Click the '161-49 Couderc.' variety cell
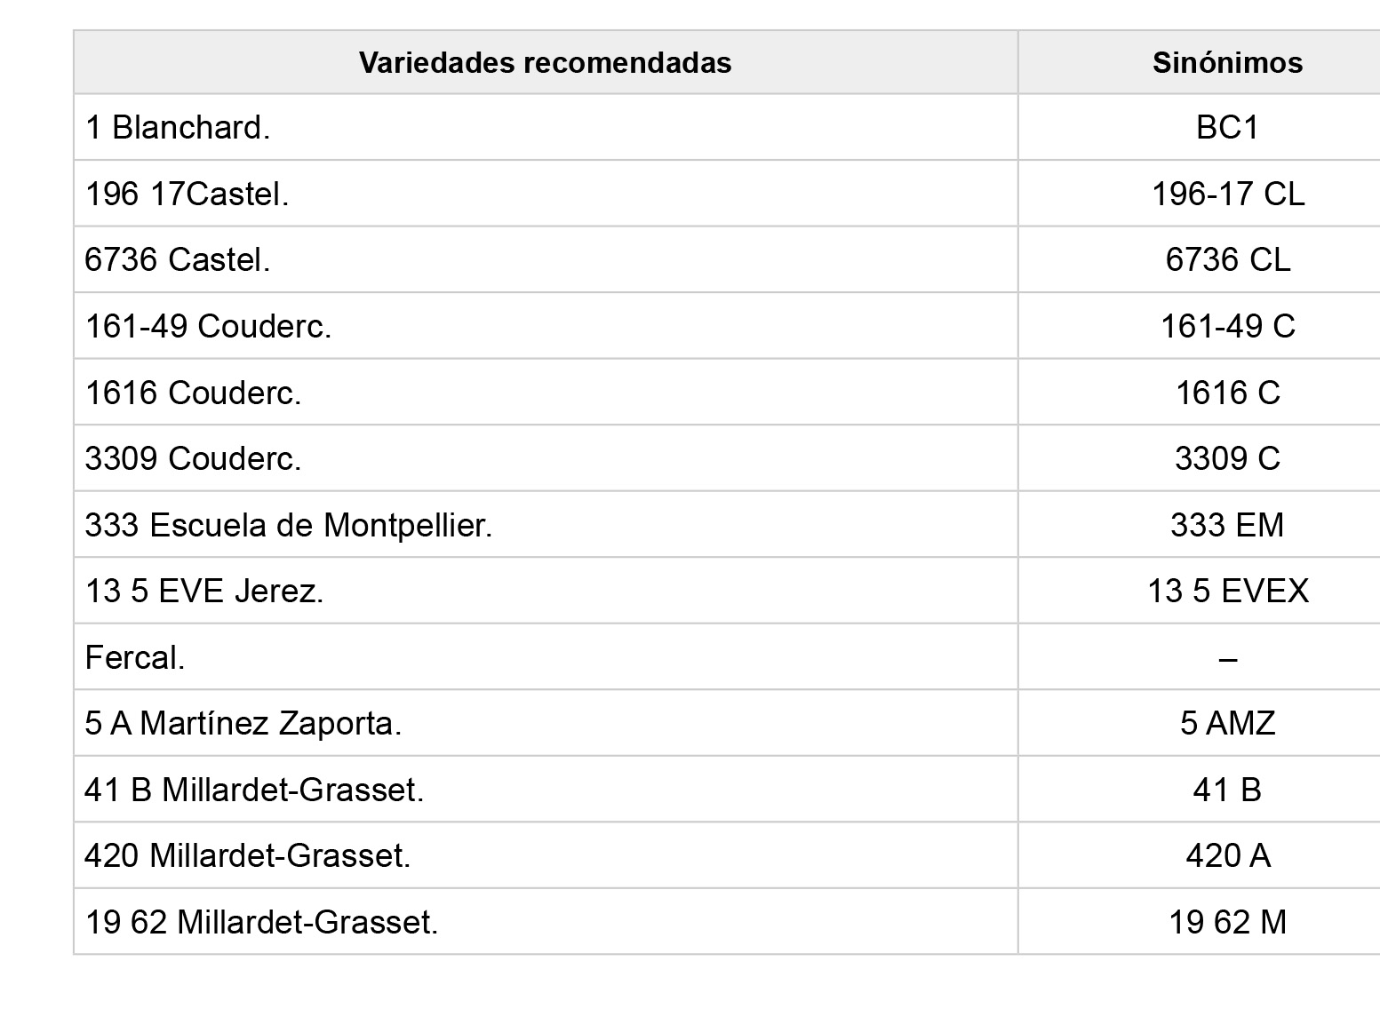Viewport: 1380px width, 1009px height. (x=208, y=326)
